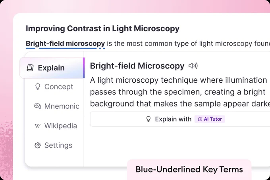Click the Bright-field Microscopy popup heading
Screen dimensions: 270x180
tap(137, 66)
